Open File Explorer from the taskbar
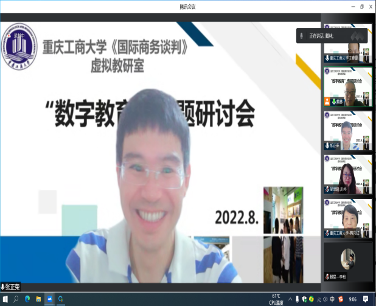The image size is (376, 306). tap(38, 300)
